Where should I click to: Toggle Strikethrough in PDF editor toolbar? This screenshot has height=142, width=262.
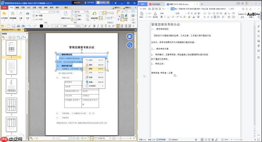tap(106, 26)
